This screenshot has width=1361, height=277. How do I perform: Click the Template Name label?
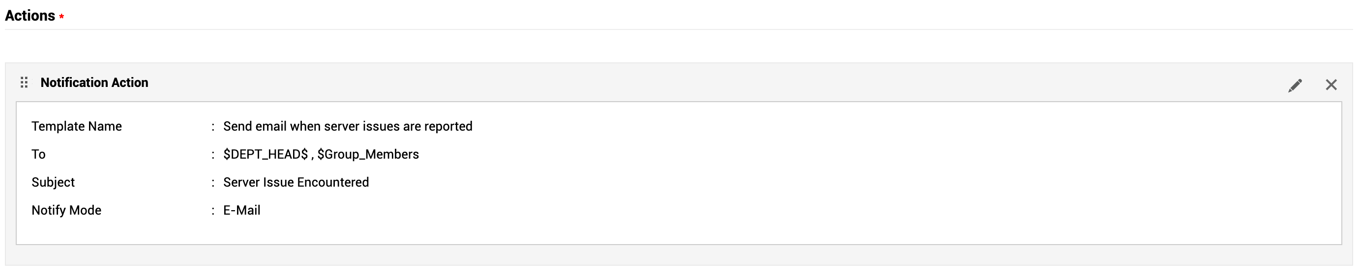tap(77, 126)
